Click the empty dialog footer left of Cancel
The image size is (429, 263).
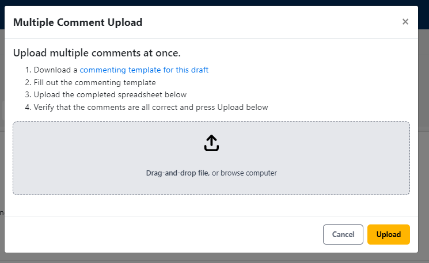(x=164, y=235)
